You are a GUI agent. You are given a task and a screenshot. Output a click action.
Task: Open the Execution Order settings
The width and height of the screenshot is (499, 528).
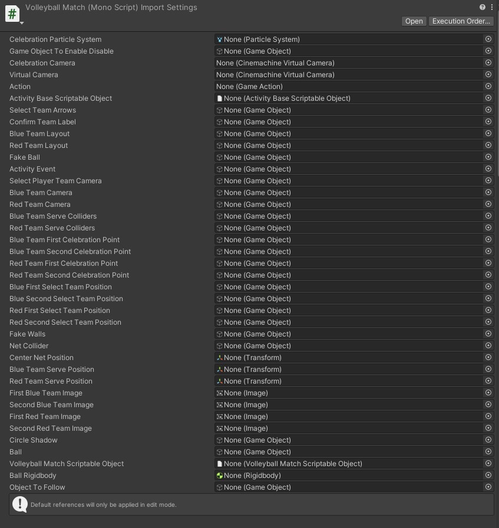tap(461, 21)
